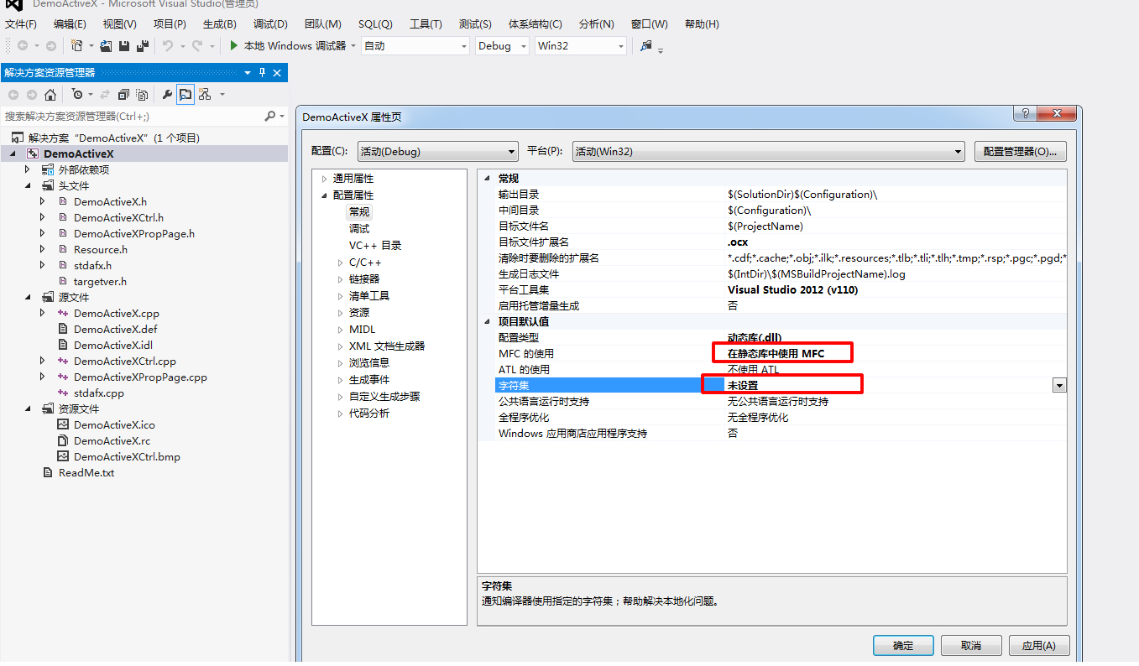Screen dimensions: 1139x666
Task: Click the New Project toolbar icon
Action: (x=76, y=46)
